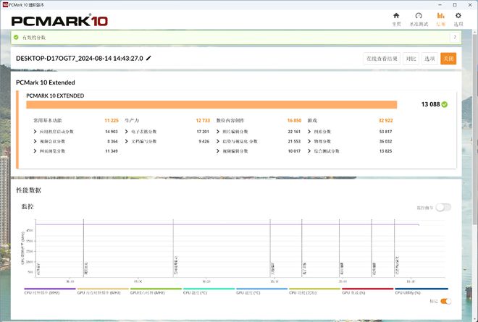Expand the row with score 53 817
This screenshot has width=478, height=322.
click(309, 132)
